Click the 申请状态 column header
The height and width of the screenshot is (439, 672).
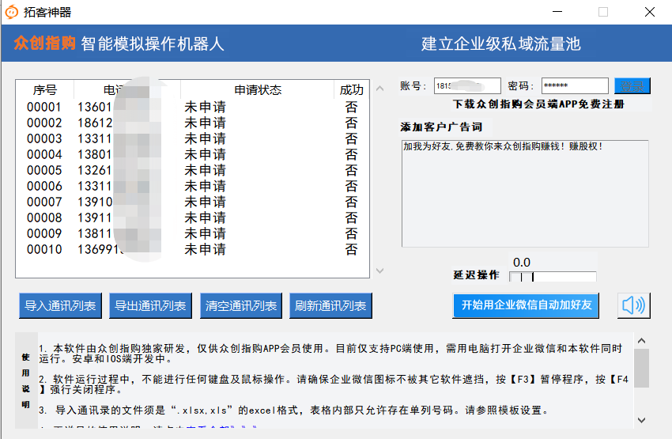pos(258,89)
